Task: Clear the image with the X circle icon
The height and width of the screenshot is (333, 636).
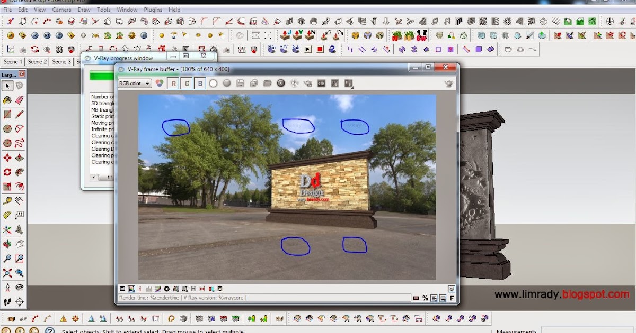Action: point(281,84)
